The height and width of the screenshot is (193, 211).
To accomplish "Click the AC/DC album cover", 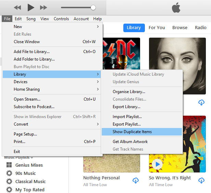I will click(x=121, y=54).
